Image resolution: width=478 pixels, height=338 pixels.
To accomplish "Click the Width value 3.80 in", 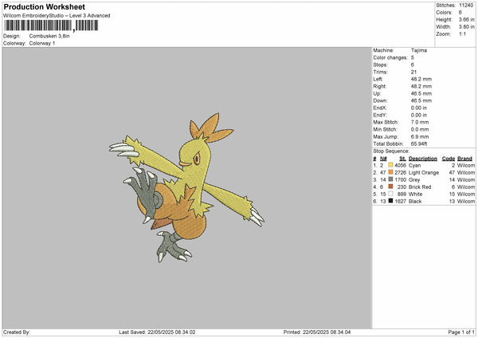I will point(466,27).
